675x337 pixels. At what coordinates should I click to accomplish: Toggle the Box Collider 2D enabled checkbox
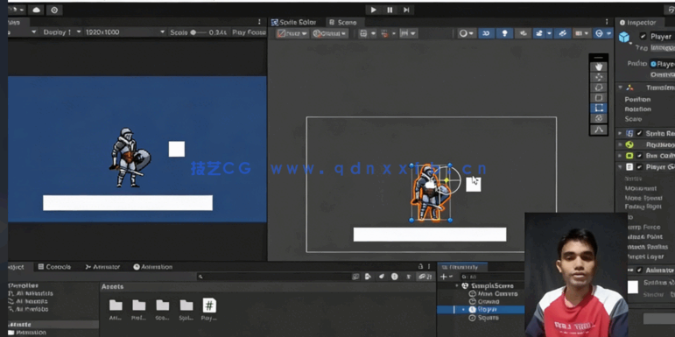click(x=639, y=156)
